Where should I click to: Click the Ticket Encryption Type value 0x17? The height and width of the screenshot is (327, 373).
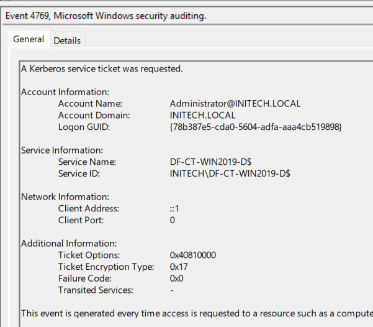pos(179,267)
